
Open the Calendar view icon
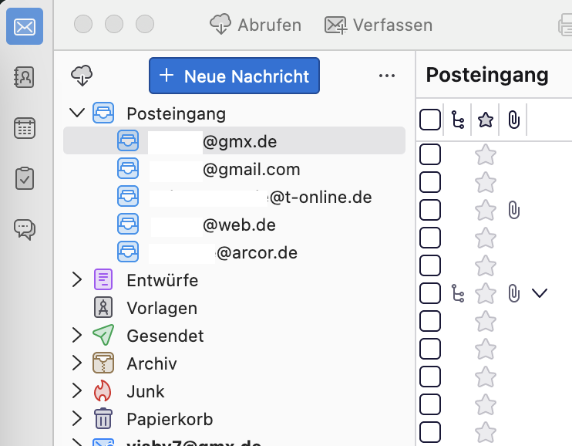click(x=25, y=128)
